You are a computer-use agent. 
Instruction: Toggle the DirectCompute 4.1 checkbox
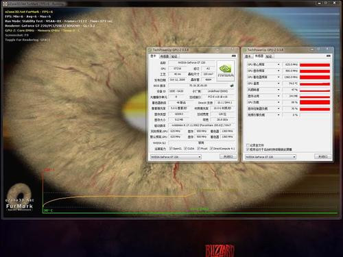(211, 149)
